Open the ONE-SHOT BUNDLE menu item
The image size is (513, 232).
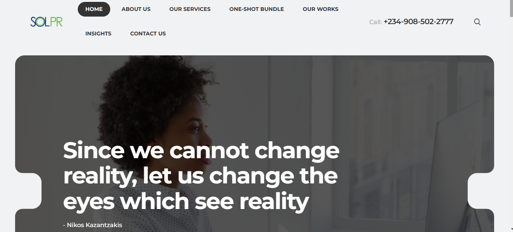(257, 9)
